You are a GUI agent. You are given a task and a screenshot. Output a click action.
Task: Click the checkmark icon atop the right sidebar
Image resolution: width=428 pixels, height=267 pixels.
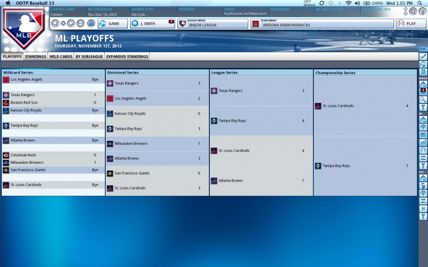[423, 56]
